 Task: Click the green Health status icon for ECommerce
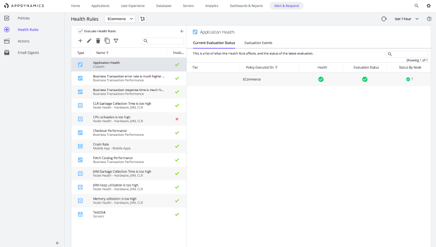point(321,79)
